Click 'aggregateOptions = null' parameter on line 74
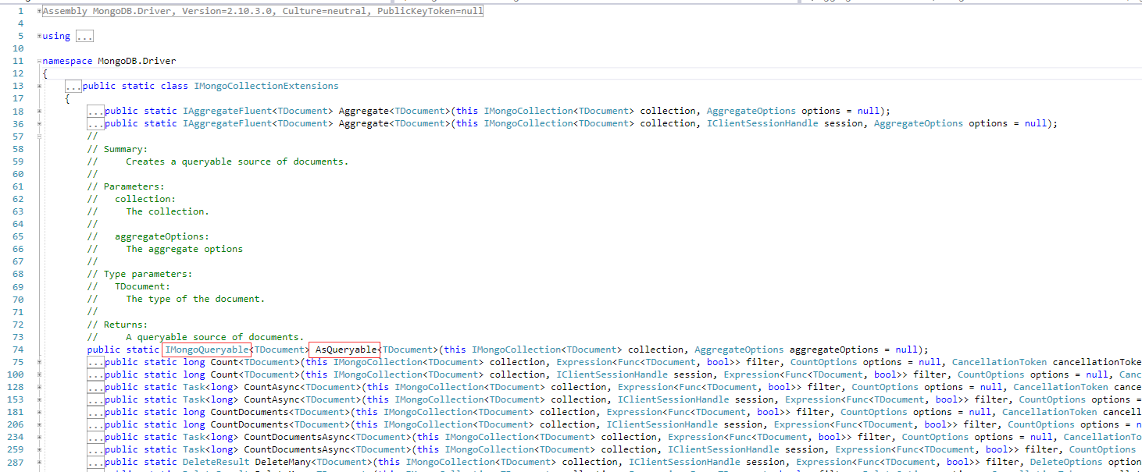The width and height of the screenshot is (1142, 472). point(851,350)
